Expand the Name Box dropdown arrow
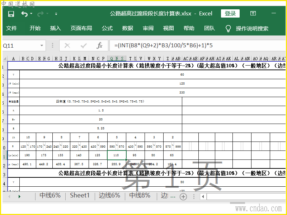287x215 pixels. (42, 46)
